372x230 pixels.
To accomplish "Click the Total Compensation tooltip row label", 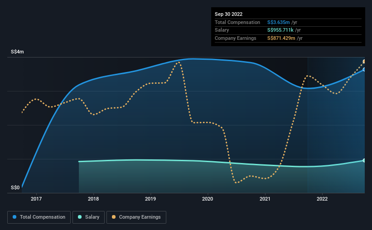I will pyautogui.click(x=237, y=22).
